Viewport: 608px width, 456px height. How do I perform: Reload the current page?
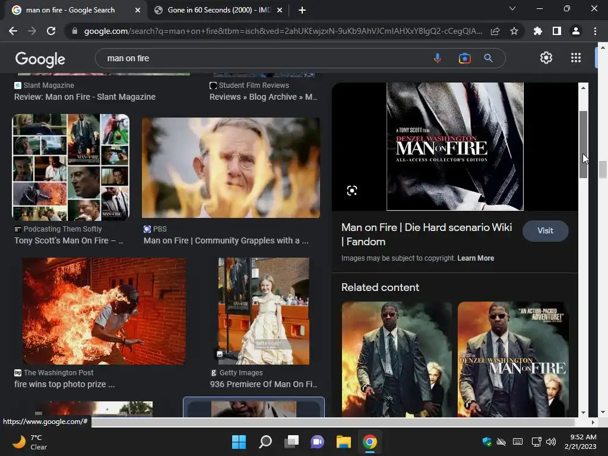51,31
